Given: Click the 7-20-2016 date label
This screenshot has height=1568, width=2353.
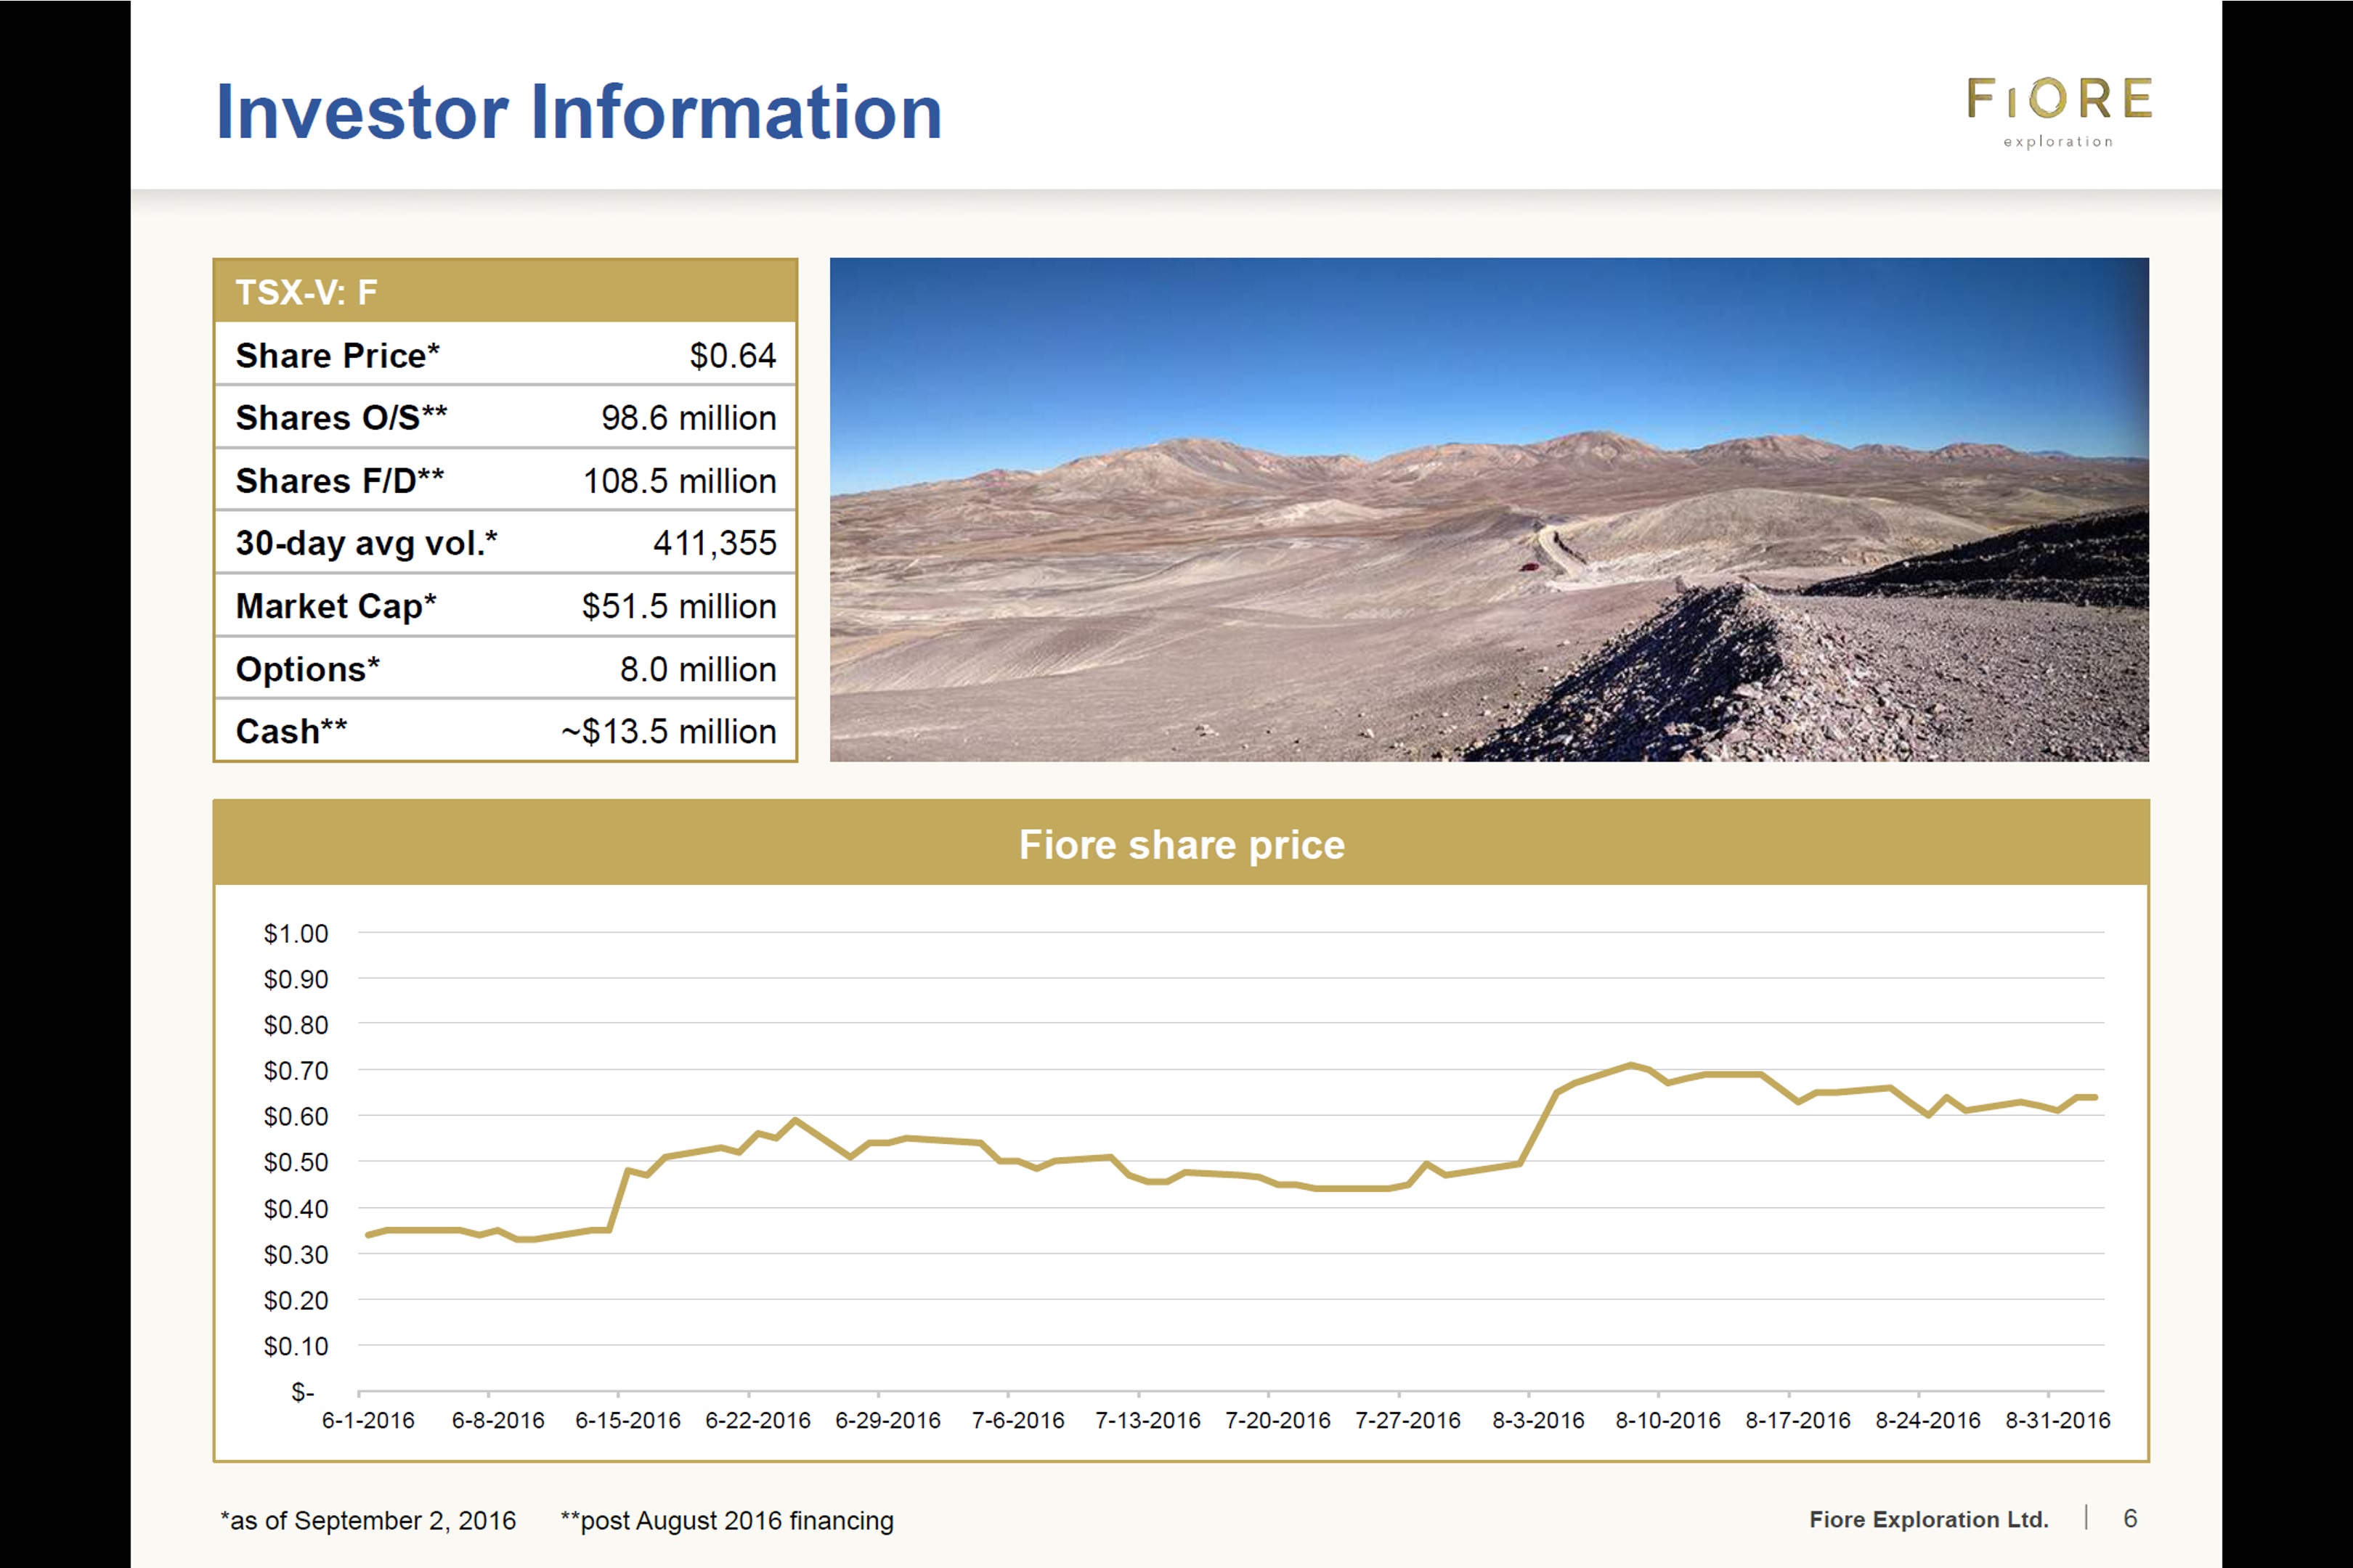Looking at the screenshot, I should tap(1277, 1420).
